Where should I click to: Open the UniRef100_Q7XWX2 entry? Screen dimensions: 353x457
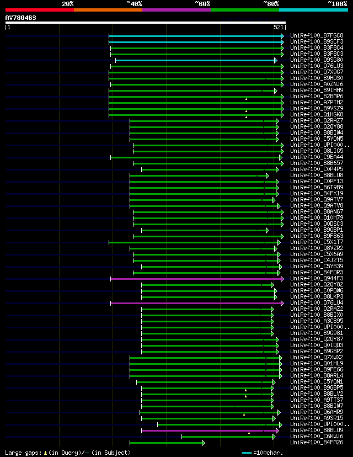click(317, 357)
